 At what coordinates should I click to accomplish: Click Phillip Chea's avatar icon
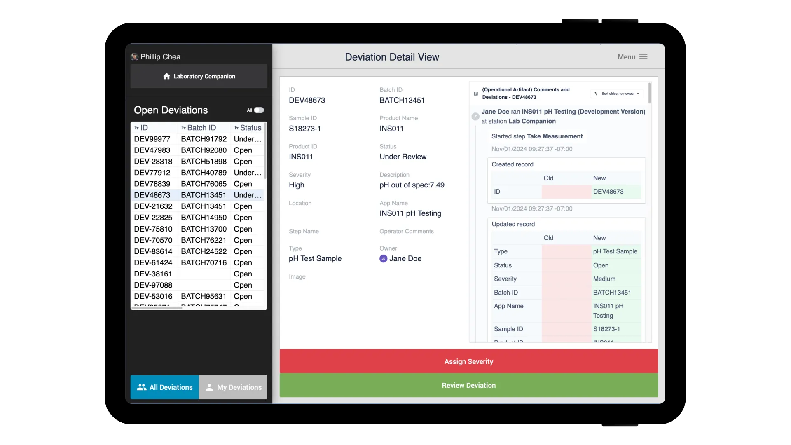[134, 57]
